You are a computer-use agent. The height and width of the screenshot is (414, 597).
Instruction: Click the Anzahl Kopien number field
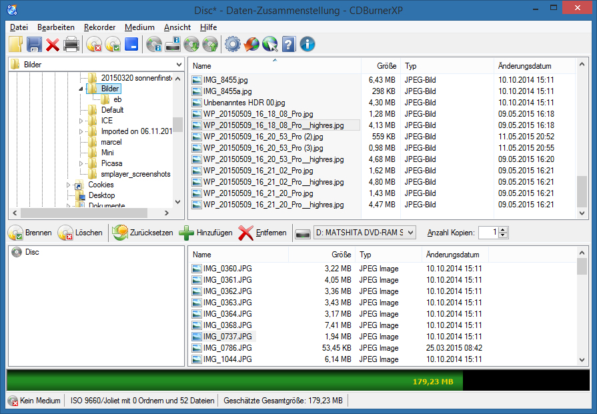click(488, 233)
